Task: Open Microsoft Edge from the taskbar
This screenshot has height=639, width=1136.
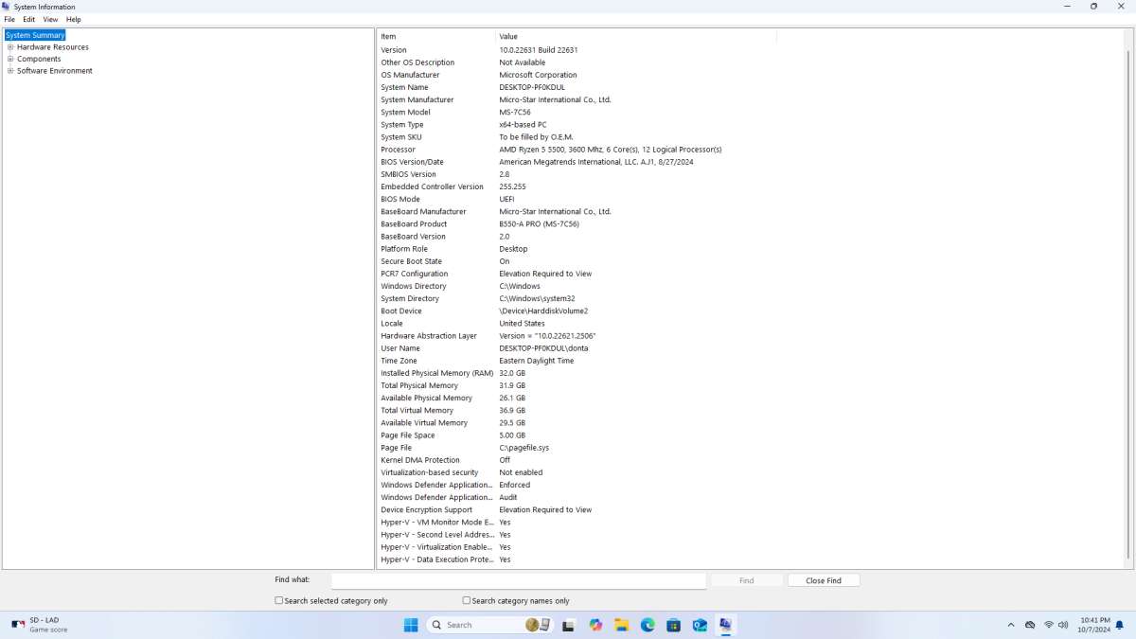Action: coord(648,625)
